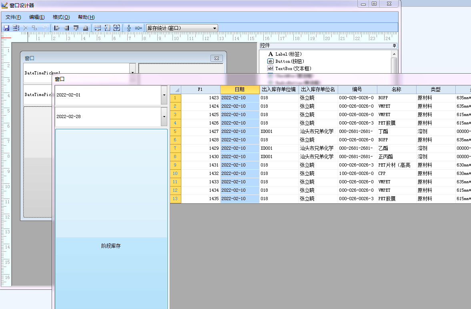
Task: Click the 丁酯 name cell
Action: point(397,132)
